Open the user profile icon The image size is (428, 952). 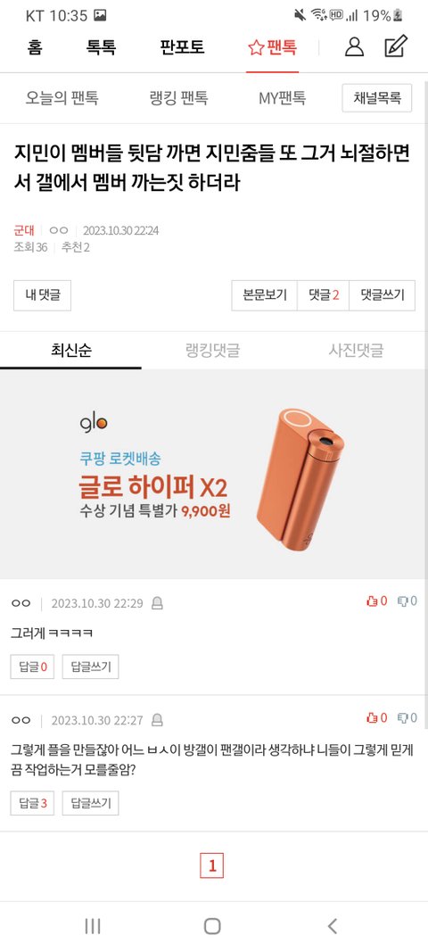(354, 46)
